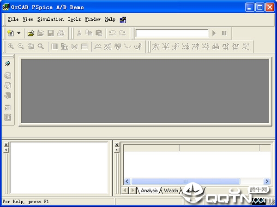
Task: Toggle the Fourier FFT icon
Action: tap(64, 46)
